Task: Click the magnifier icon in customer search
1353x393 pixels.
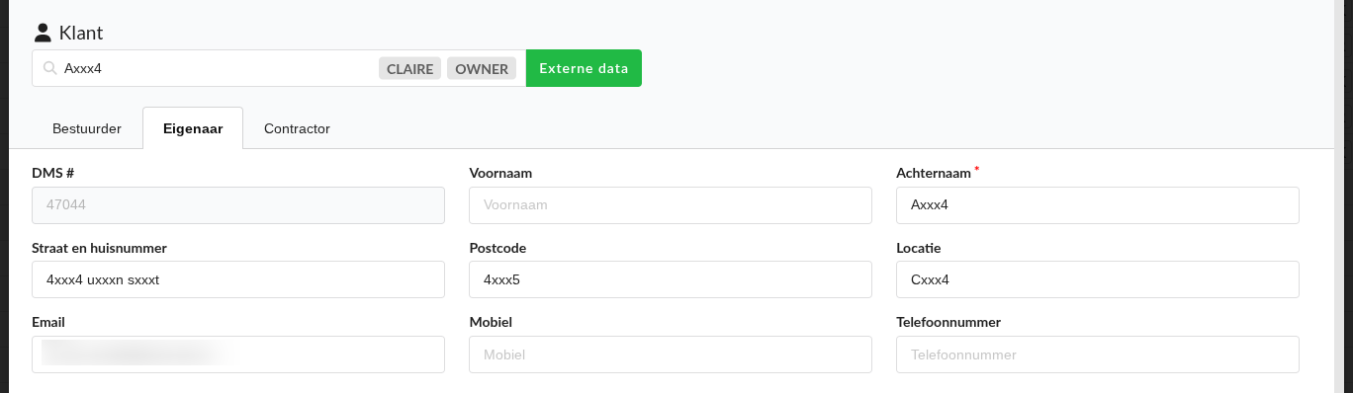Action: click(48, 68)
